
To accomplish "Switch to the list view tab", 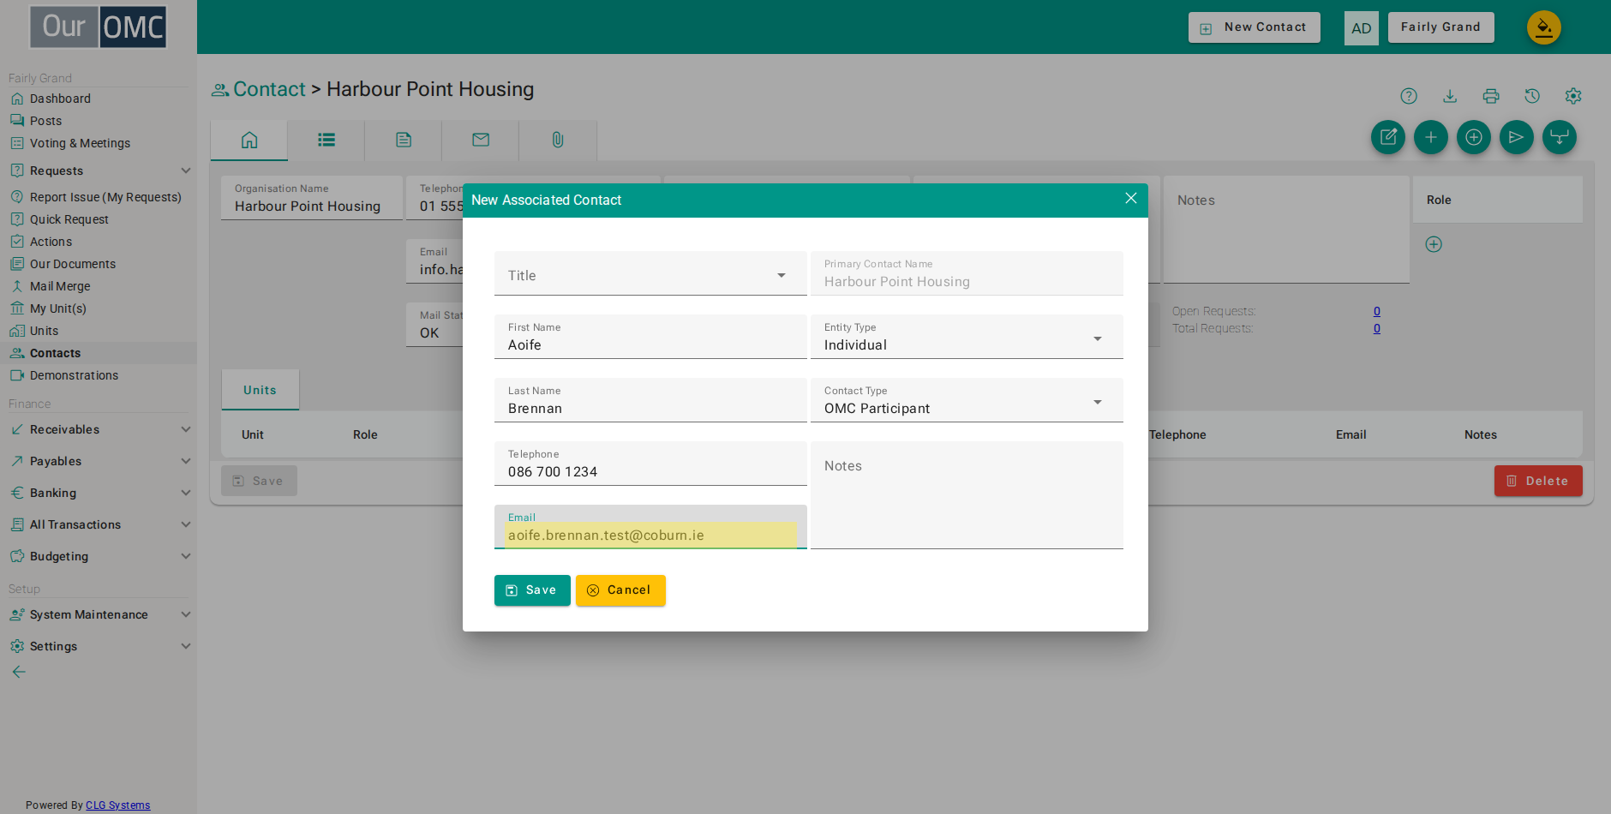I will point(326,140).
